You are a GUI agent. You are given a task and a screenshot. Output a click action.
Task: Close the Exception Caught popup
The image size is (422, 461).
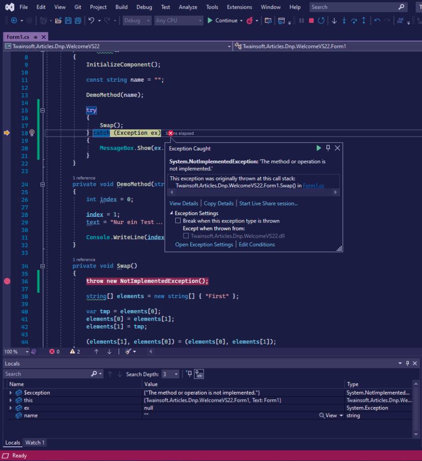[x=337, y=148]
